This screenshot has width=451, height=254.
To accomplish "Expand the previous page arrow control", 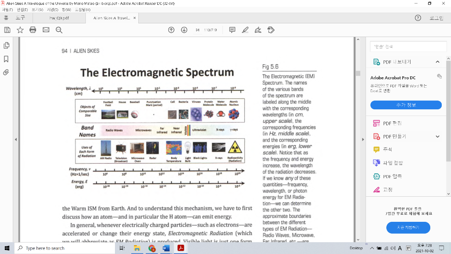I will (x=171, y=30).
